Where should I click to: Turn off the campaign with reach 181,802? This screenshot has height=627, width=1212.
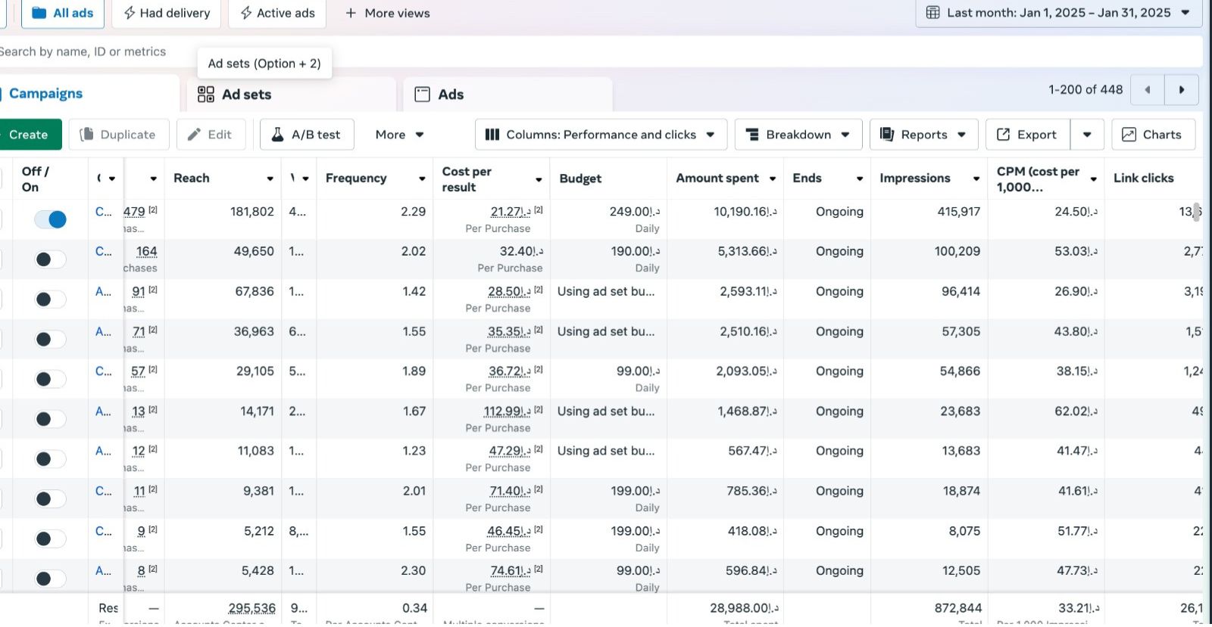[x=51, y=219]
